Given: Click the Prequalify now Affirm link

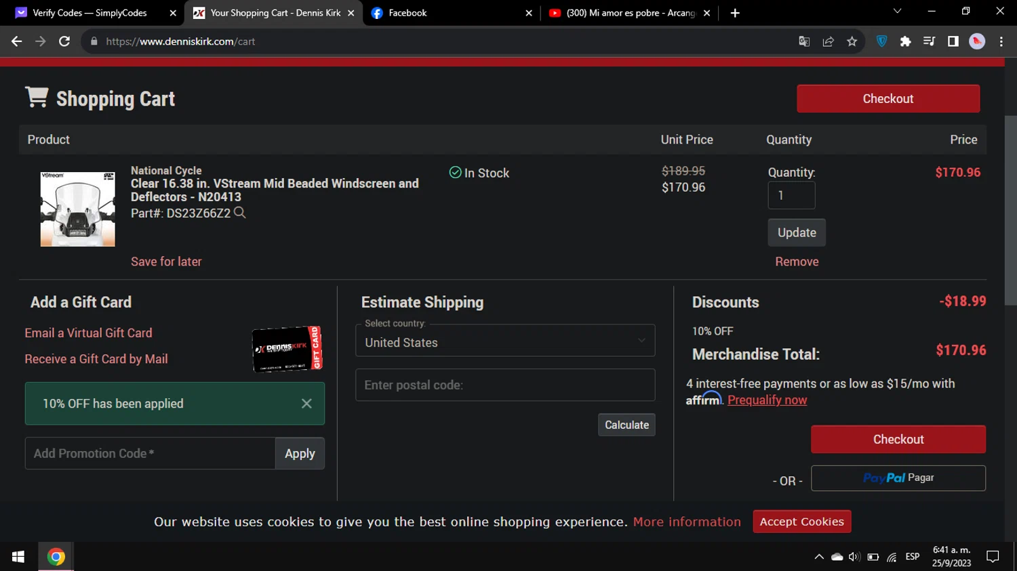Looking at the screenshot, I should pos(767,400).
